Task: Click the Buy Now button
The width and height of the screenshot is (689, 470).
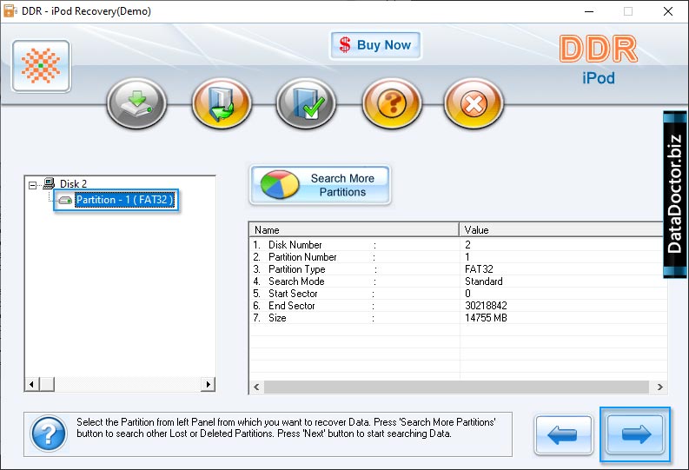Action: [x=375, y=45]
